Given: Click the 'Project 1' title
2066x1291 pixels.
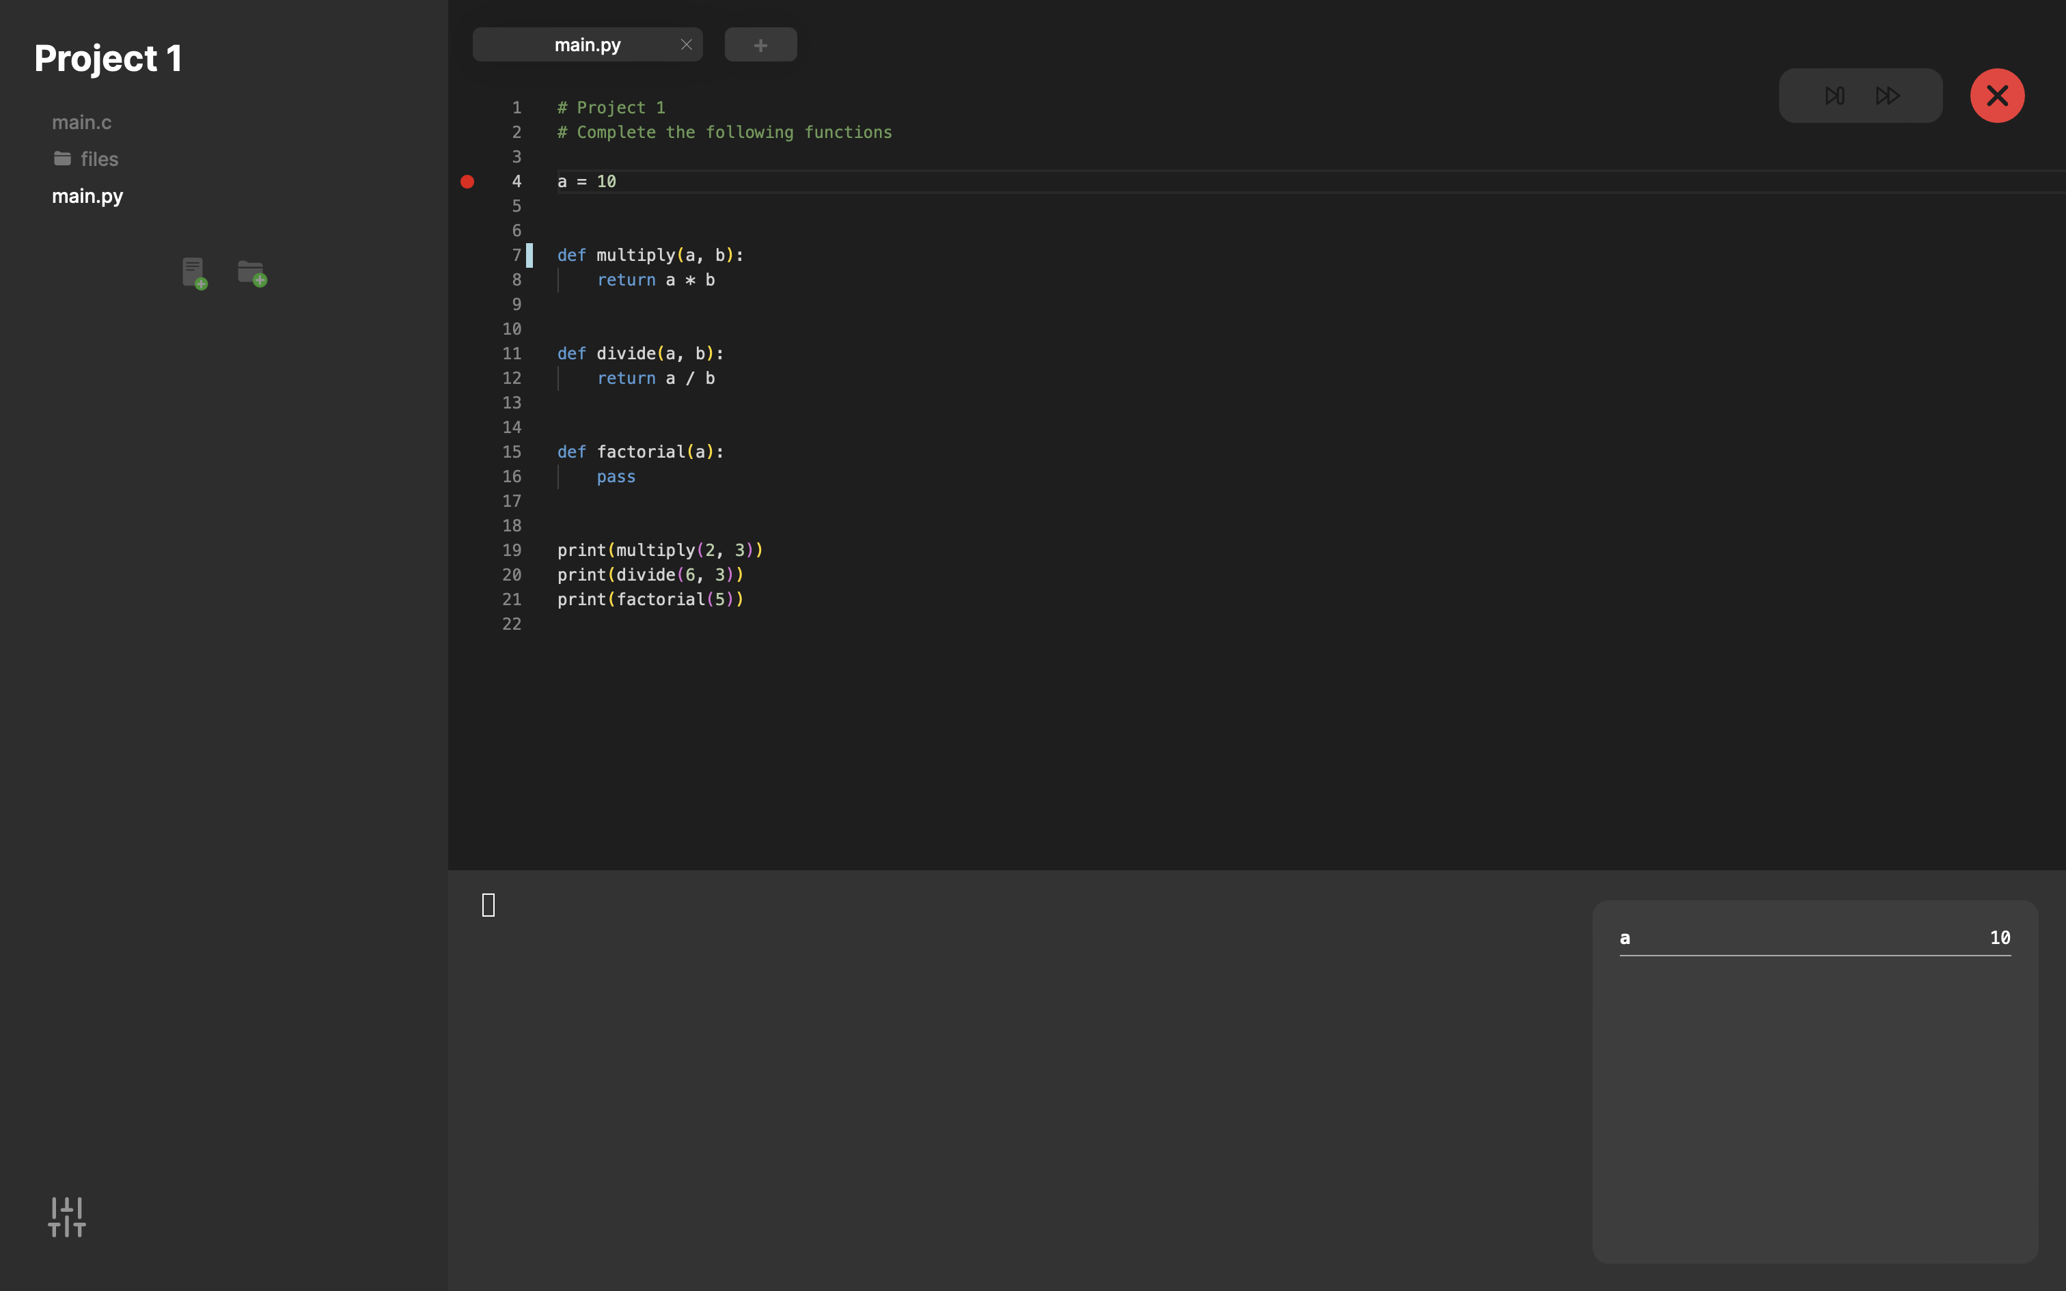Looking at the screenshot, I should 107,58.
